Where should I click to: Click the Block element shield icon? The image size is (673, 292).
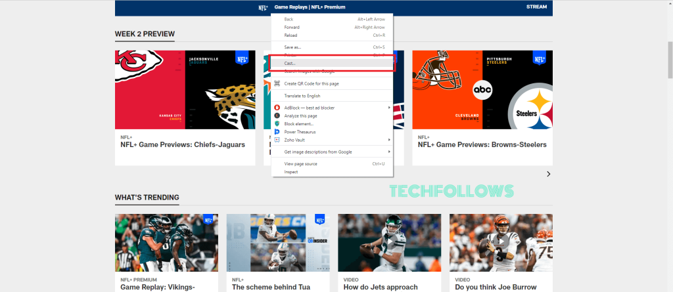[x=277, y=124]
